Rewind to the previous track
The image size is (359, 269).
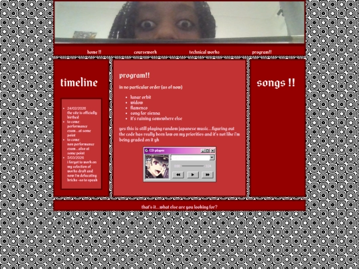(178, 175)
